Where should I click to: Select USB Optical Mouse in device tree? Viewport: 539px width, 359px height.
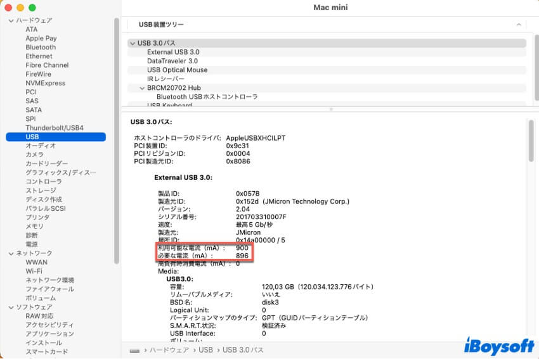(327, 70)
